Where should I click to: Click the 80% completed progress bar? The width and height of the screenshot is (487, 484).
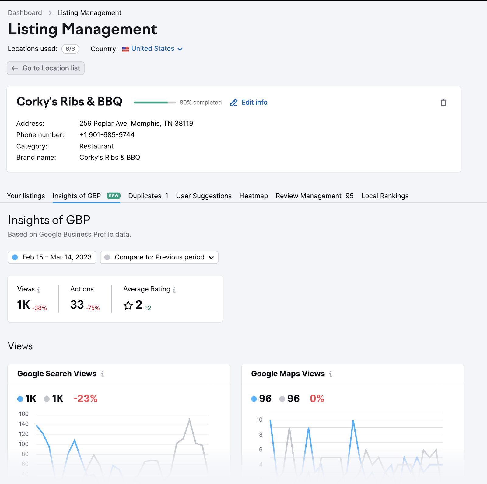pyautogui.click(x=155, y=103)
